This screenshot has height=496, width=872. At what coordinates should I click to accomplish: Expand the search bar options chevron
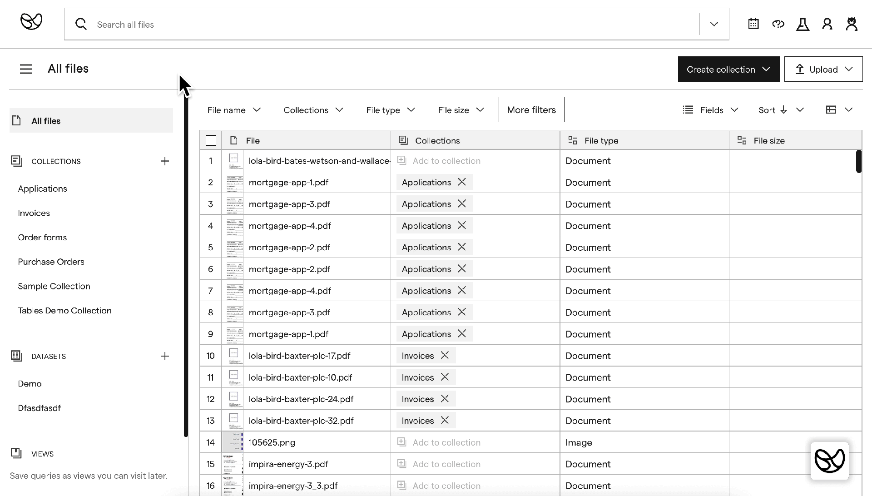tap(714, 24)
